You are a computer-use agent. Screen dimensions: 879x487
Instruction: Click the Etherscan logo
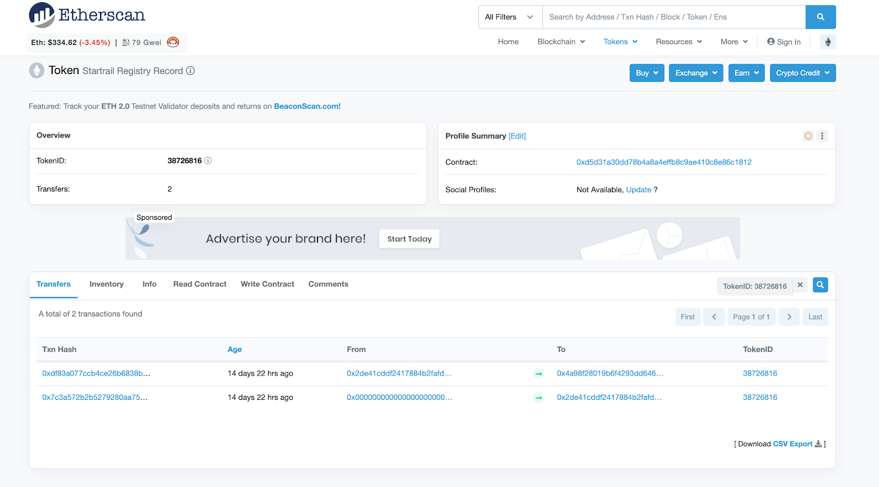[x=87, y=15]
